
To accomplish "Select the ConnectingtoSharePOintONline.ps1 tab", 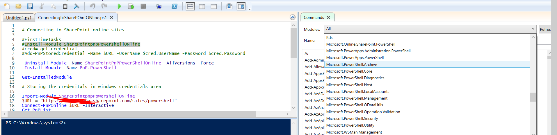I will pyautogui.click(x=72, y=17).
